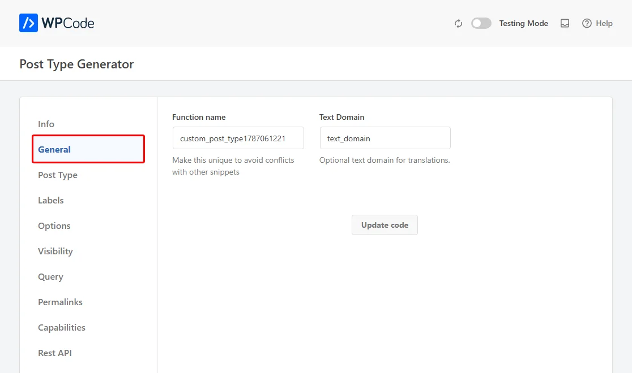Open the inbox notifications tray icon
Image resolution: width=632 pixels, height=373 pixels.
(x=565, y=23)
